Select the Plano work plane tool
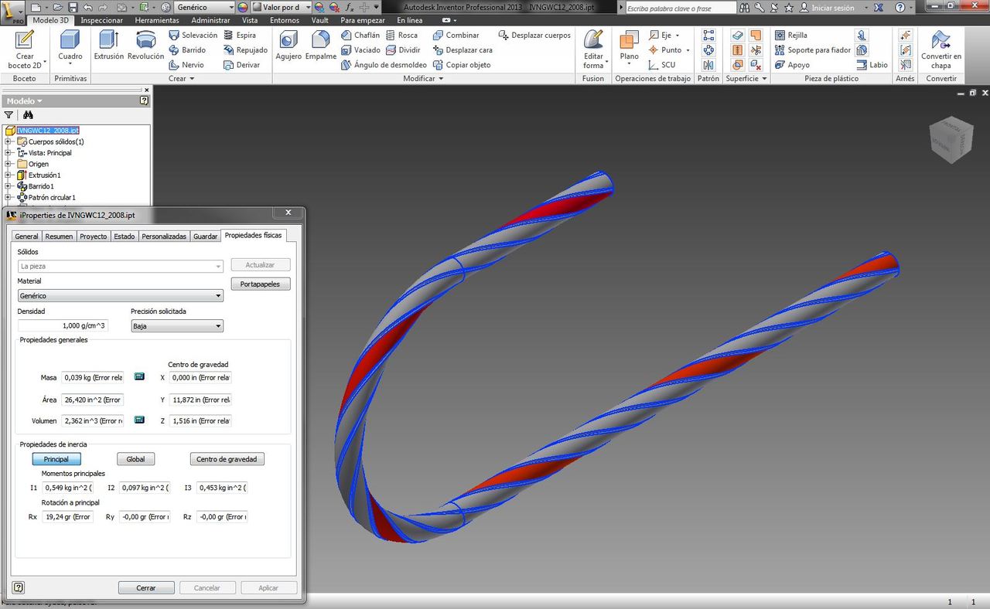 (x=630, y=46)
